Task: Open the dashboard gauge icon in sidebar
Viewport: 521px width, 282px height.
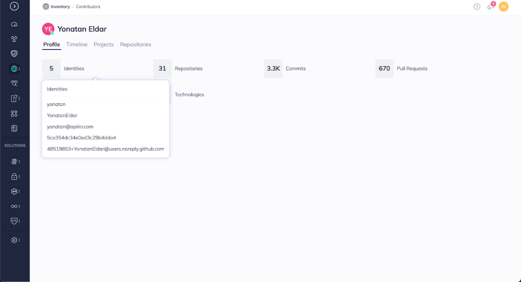Action: pyautogui.click(x=14, y=24)
